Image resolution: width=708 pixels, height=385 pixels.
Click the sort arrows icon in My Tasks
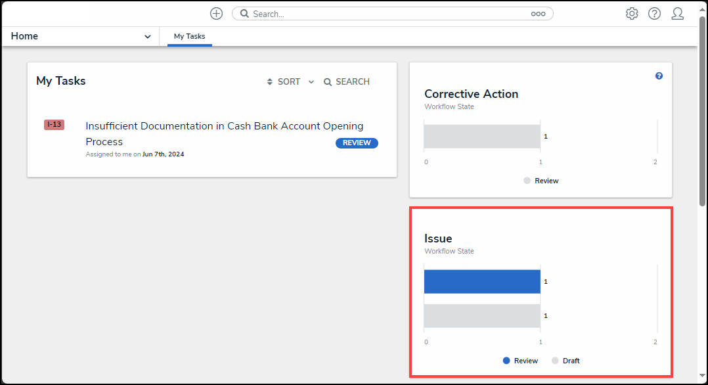pyautogui.click(x=269, y=81)
